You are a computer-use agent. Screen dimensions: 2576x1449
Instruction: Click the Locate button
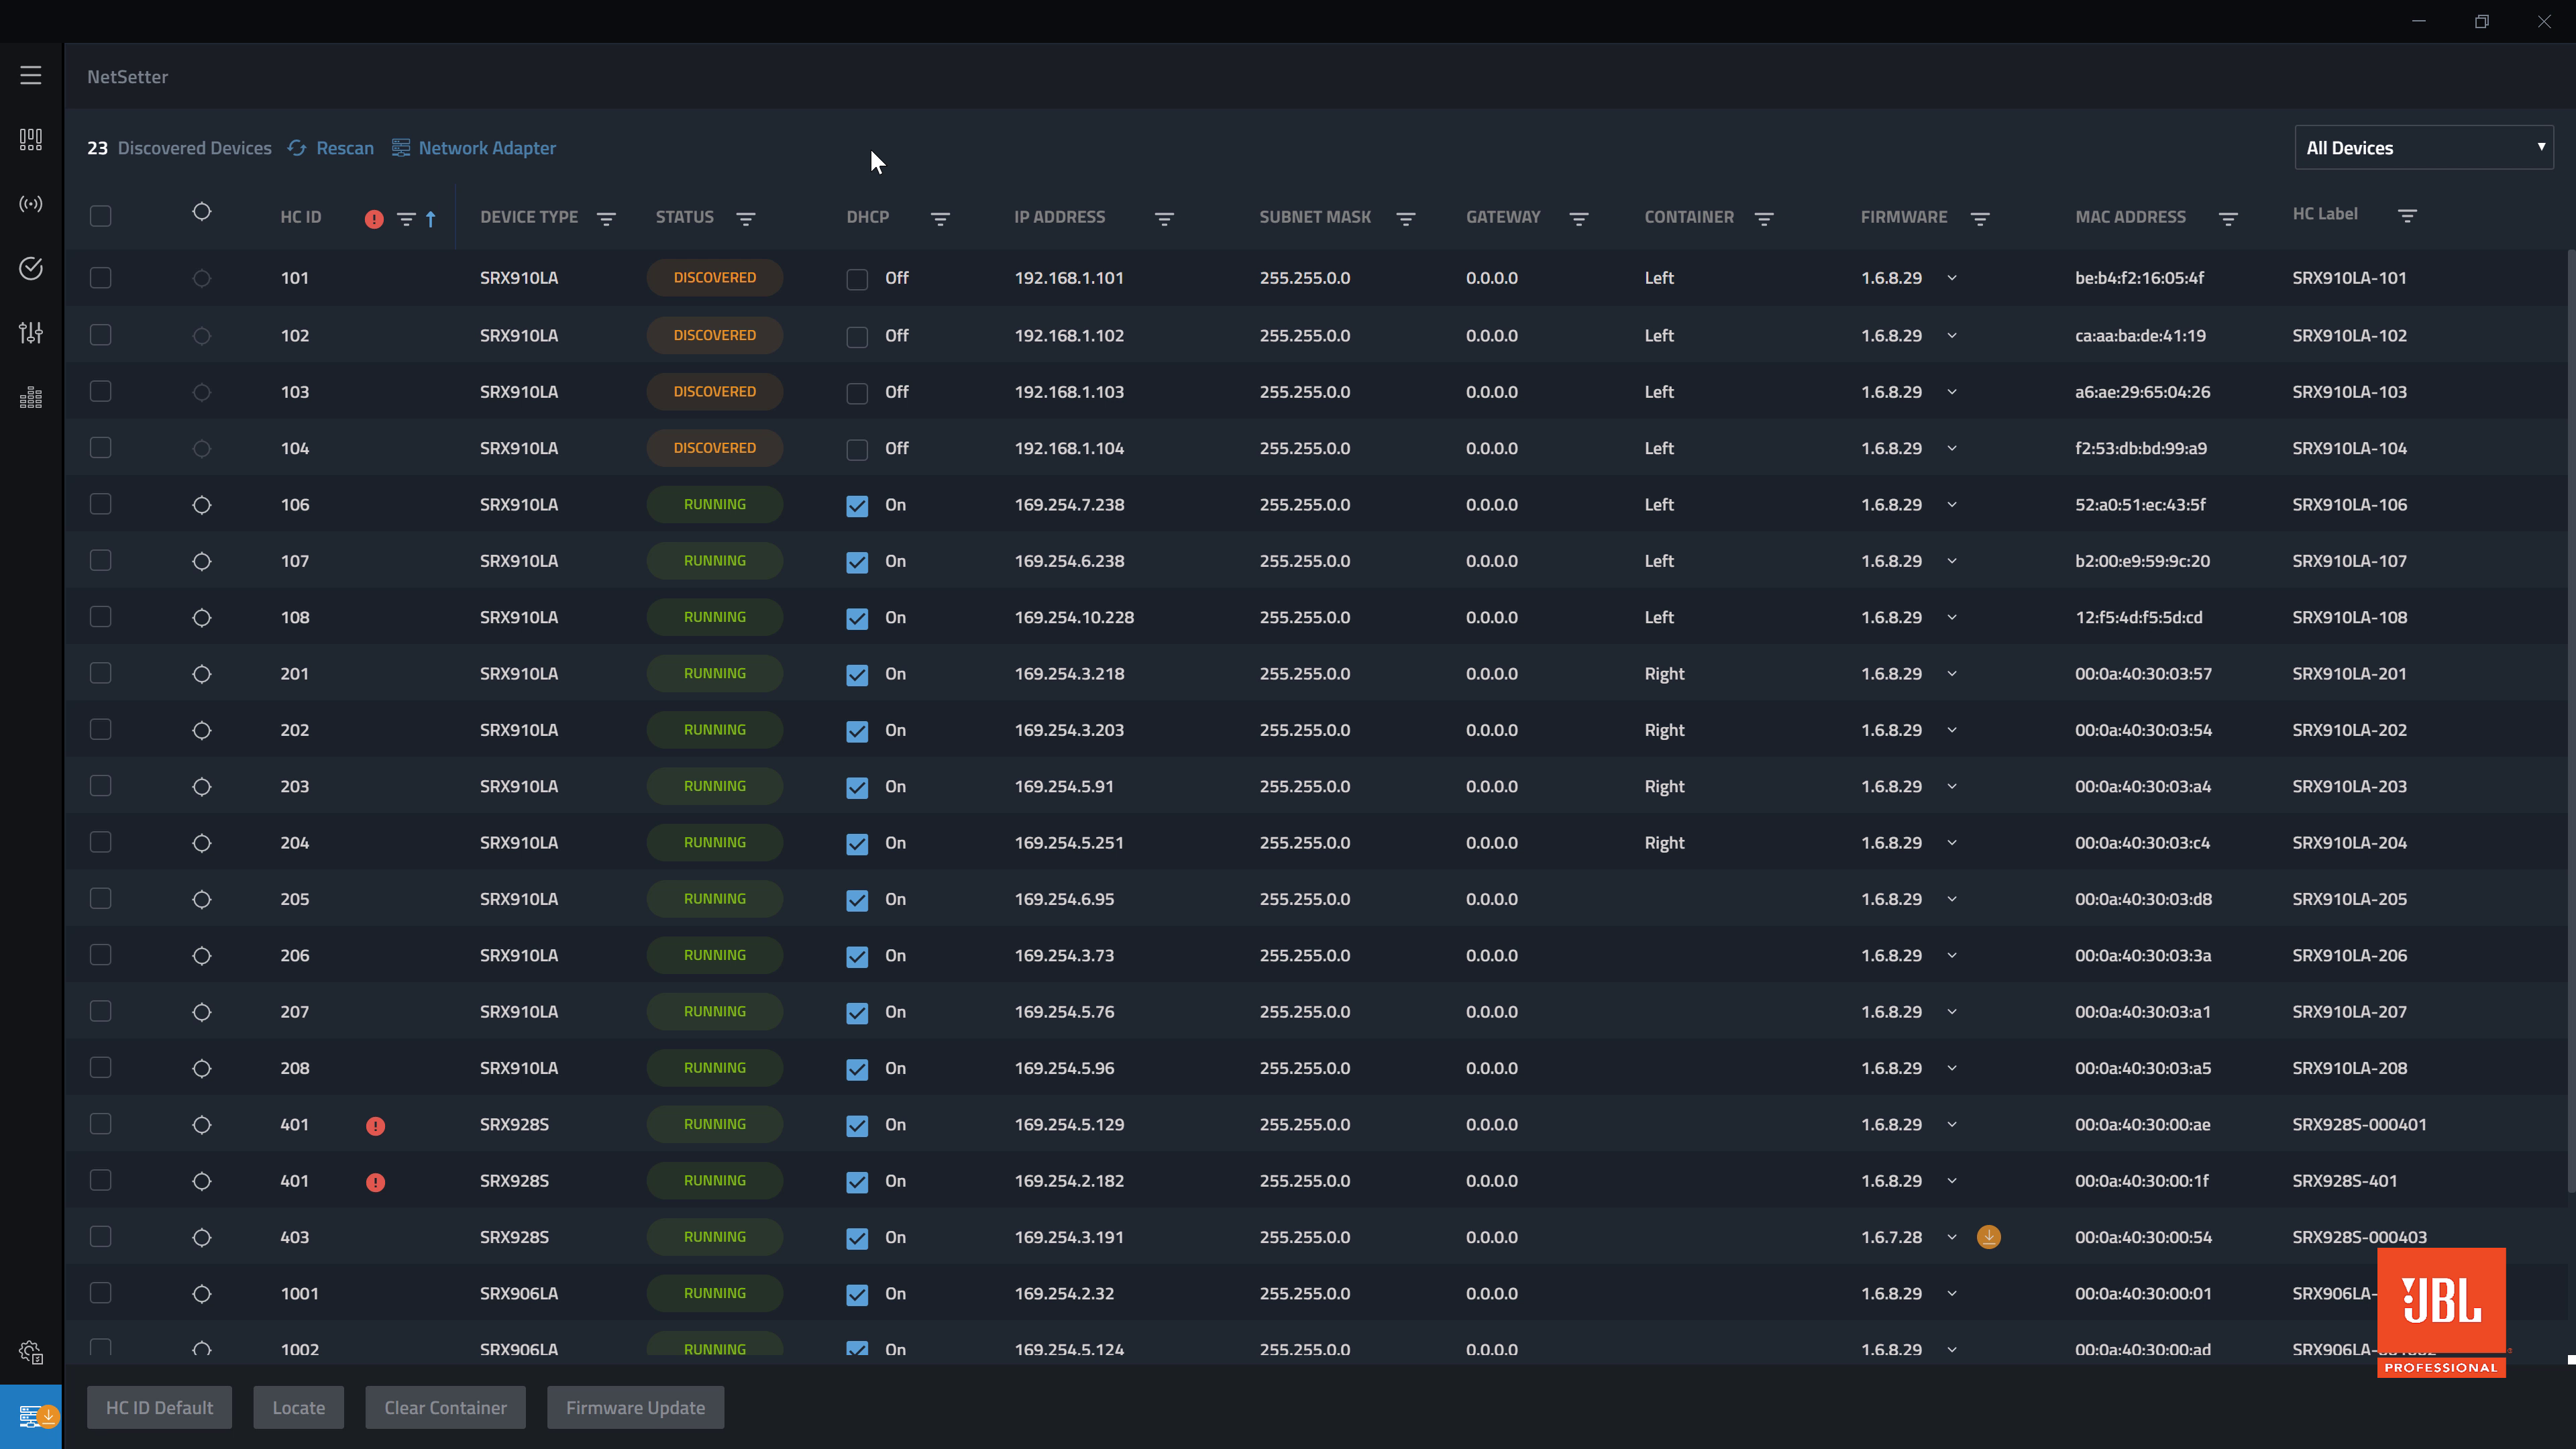298,1408
